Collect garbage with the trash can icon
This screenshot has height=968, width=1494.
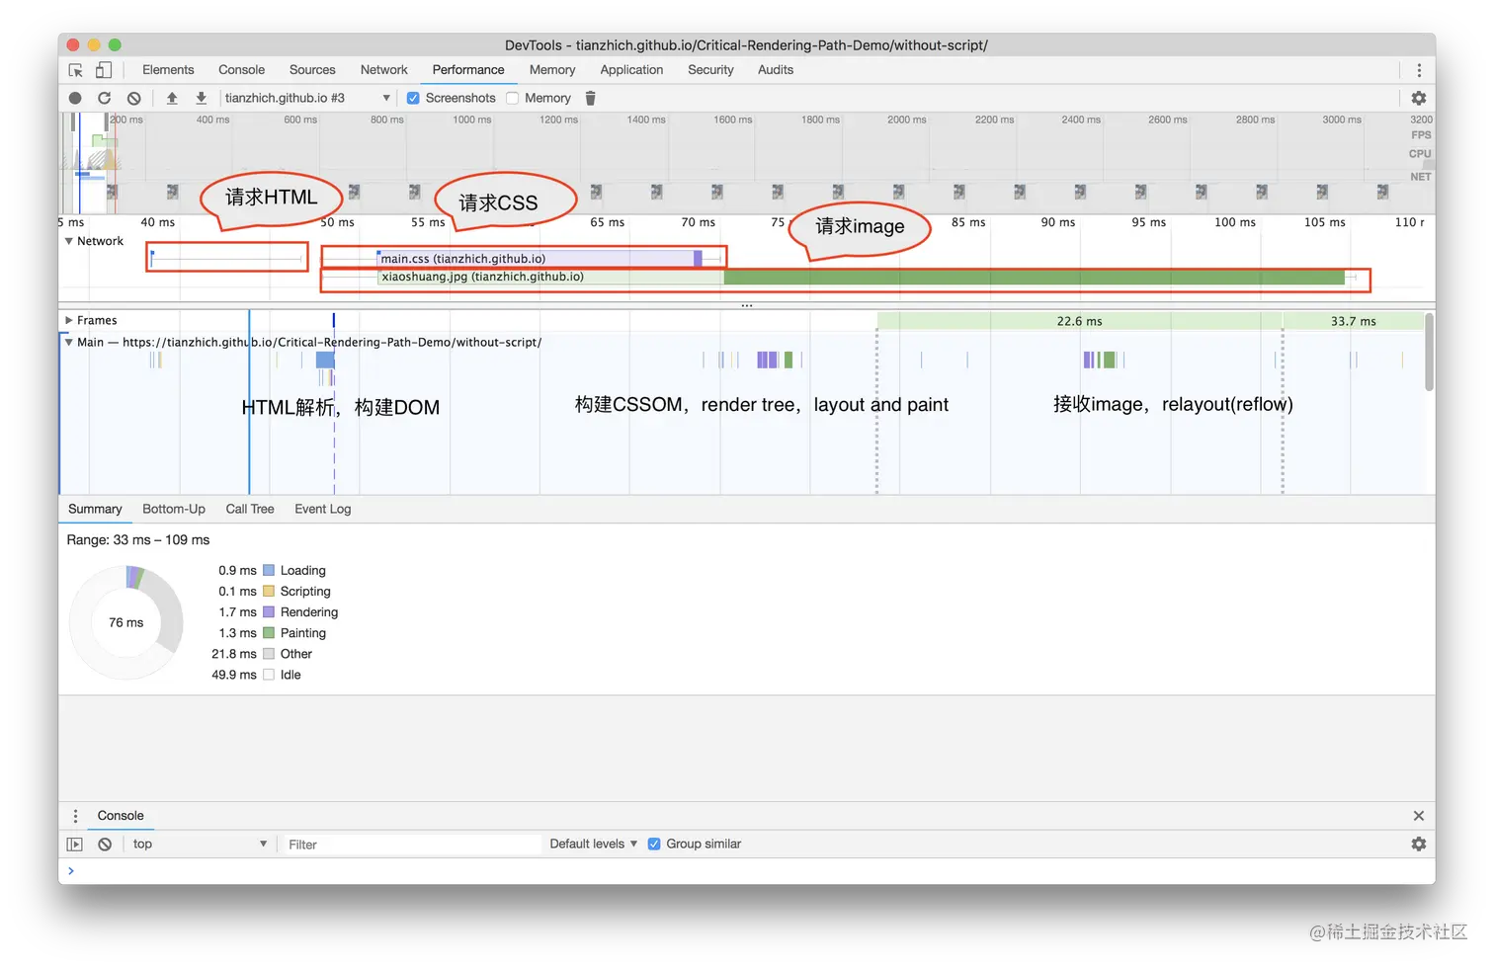pyautogui.click(x=591, y=98)
